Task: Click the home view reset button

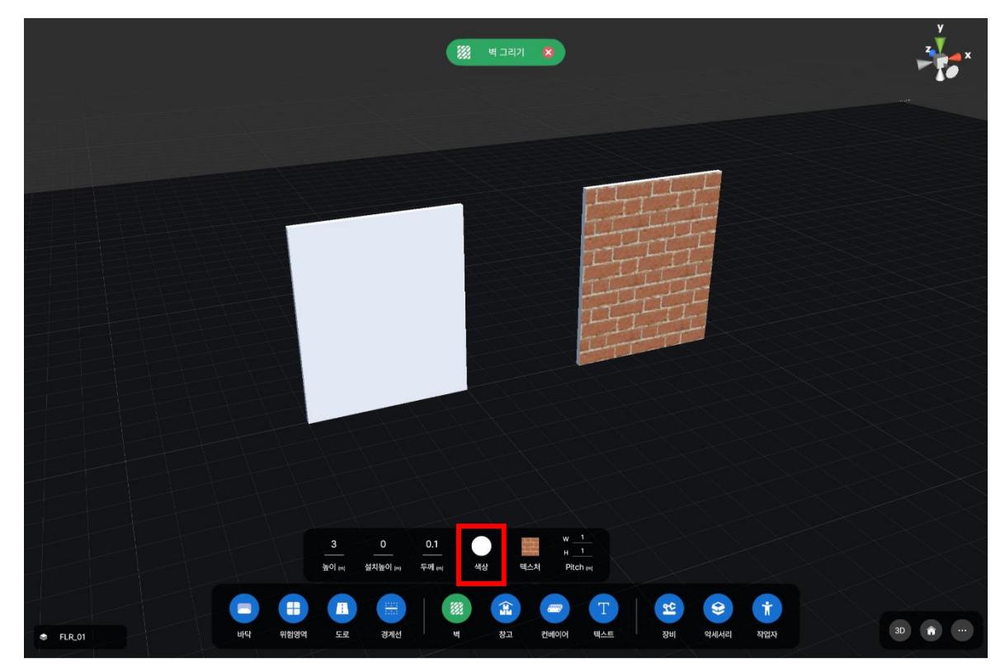Action: click(x=932, y=630)
